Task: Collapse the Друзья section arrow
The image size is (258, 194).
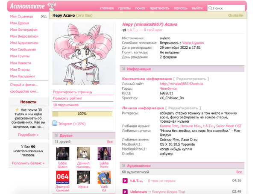Action: 56,135
